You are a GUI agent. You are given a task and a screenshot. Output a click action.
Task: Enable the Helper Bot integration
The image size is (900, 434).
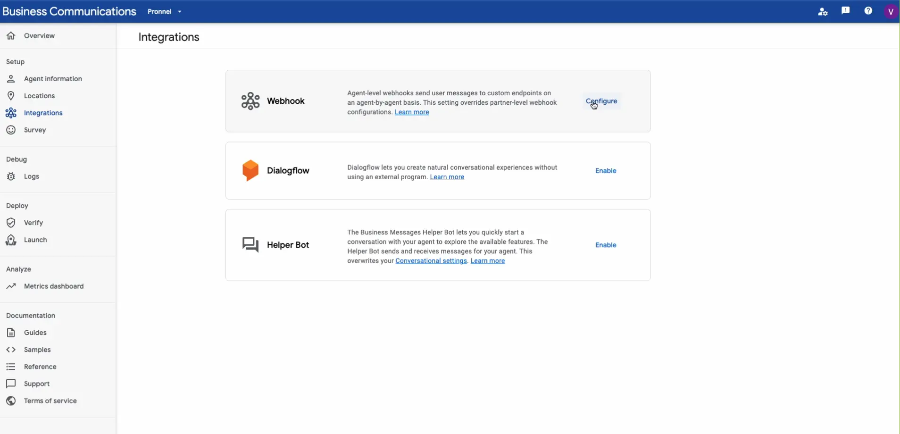tap(606, 245)
